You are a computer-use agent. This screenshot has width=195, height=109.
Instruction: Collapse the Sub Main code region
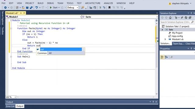click(11, 57)
